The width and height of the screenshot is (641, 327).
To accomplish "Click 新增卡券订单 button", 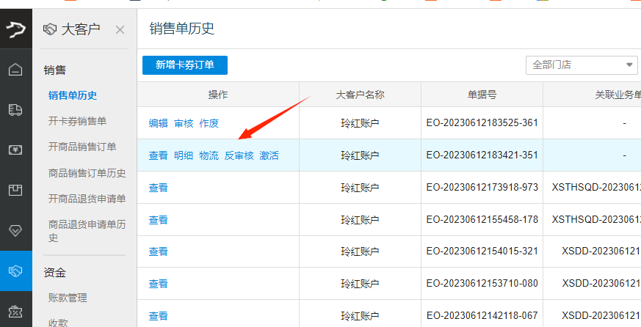I will tap(185, 65).
